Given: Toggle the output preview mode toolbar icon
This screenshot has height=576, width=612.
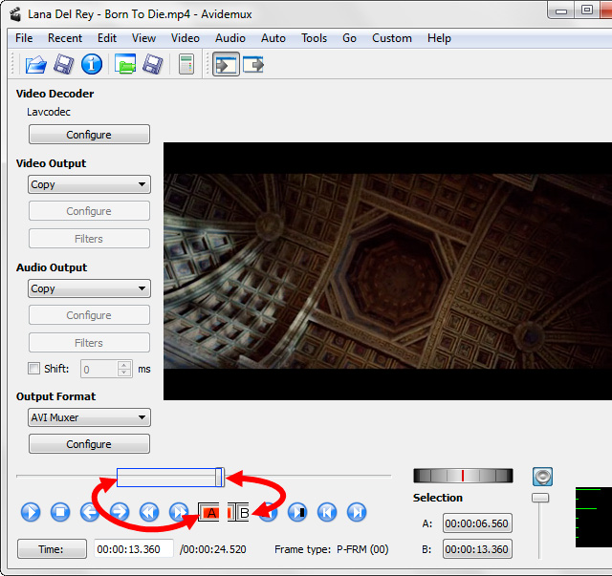Looking at the screenshot, I should (253, 64).
